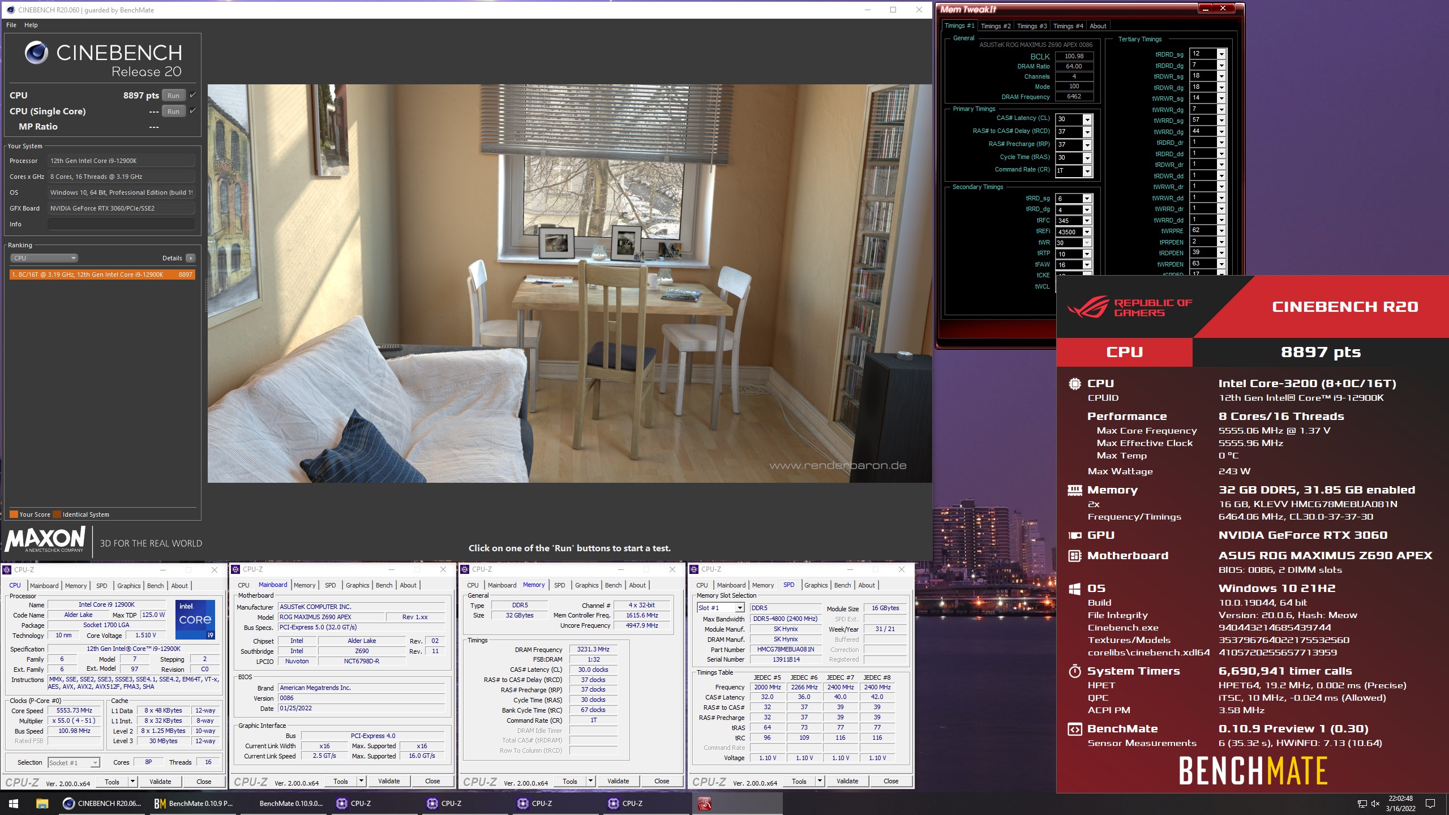
Task: Click the BenchMate code bracket icon
Action: point(1074,729)
